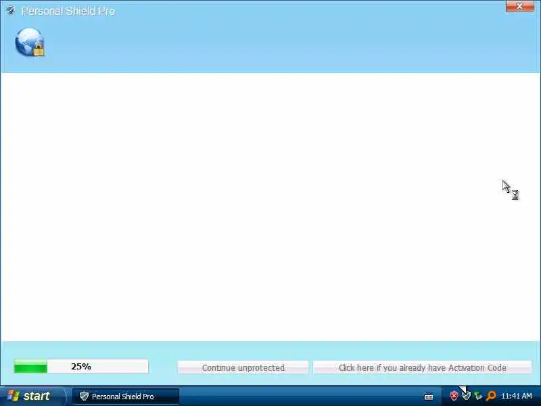Click the orange magnifier tray icon
This screenshot has height=406, width=541.
click(491, 396)
